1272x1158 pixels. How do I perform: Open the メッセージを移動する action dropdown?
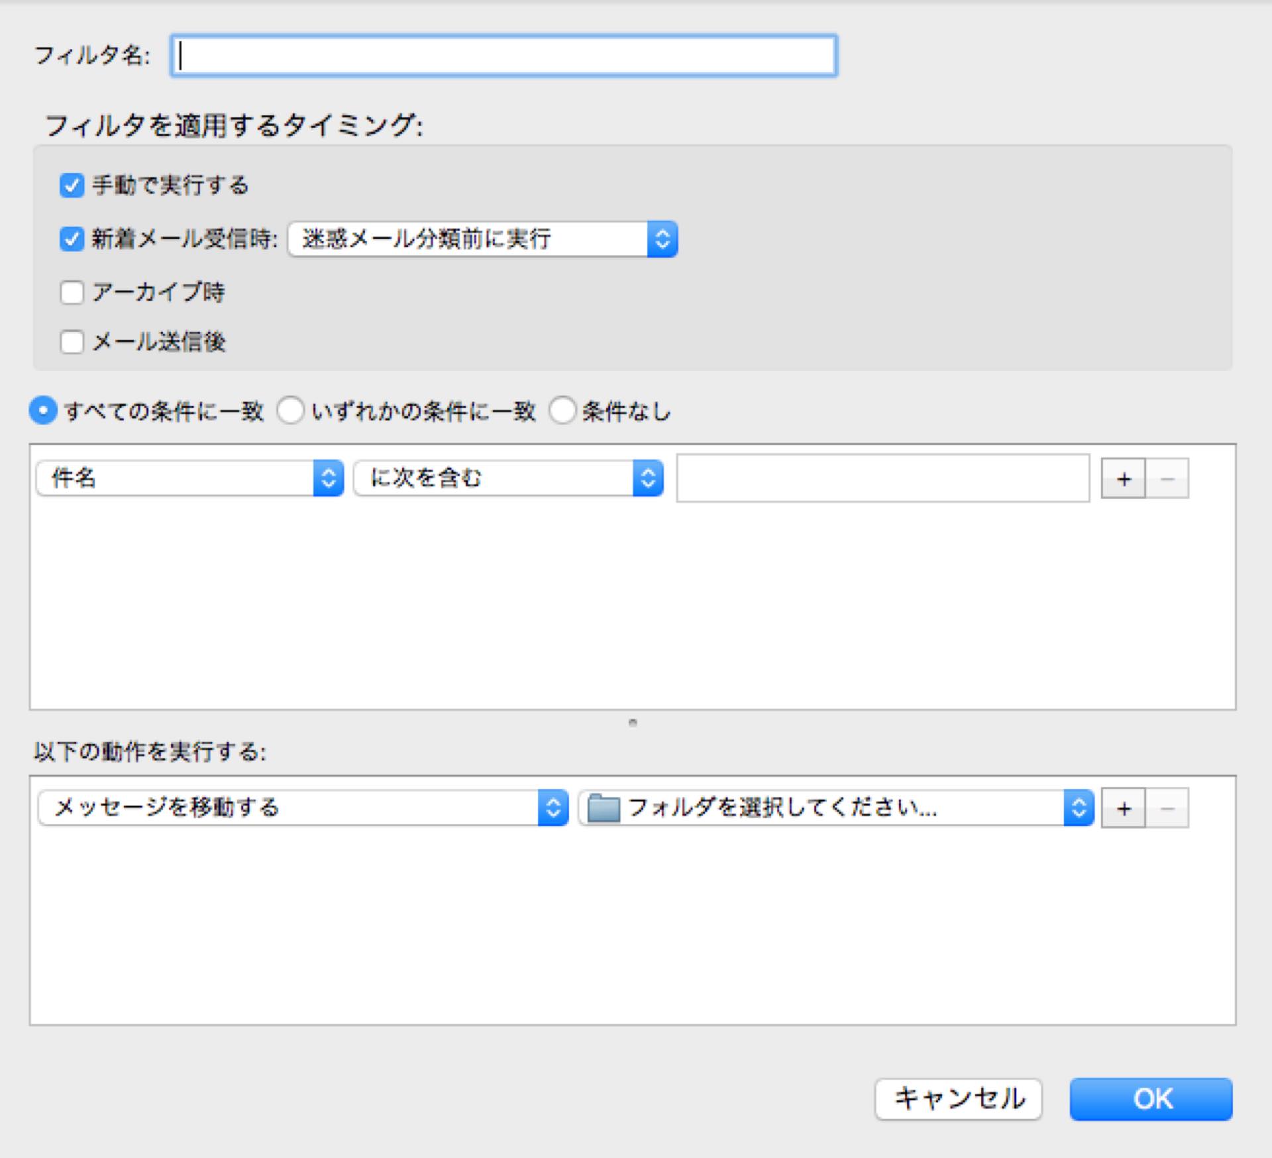click(x=303, y=808)
